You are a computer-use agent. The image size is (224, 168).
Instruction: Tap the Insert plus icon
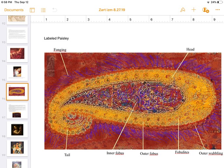(x=194, y=10)
